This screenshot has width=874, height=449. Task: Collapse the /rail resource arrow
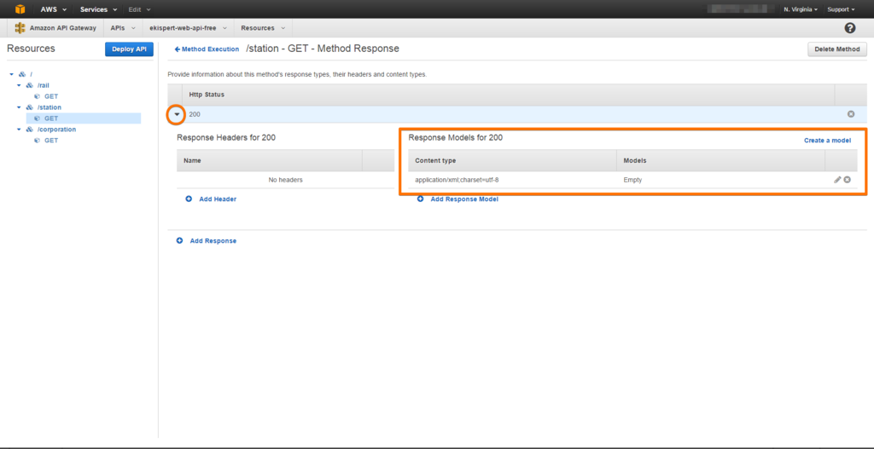tap(19, 85)
